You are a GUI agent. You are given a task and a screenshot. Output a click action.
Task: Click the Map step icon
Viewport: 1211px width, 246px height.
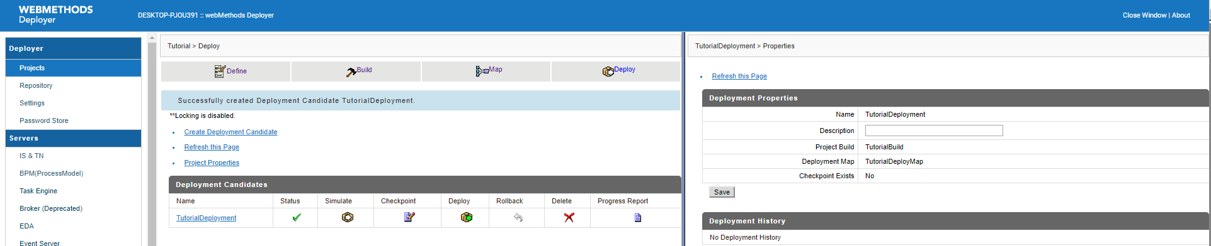[482, 72]
